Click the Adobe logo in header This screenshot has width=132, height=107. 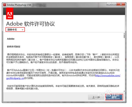(x=10, y=14)
